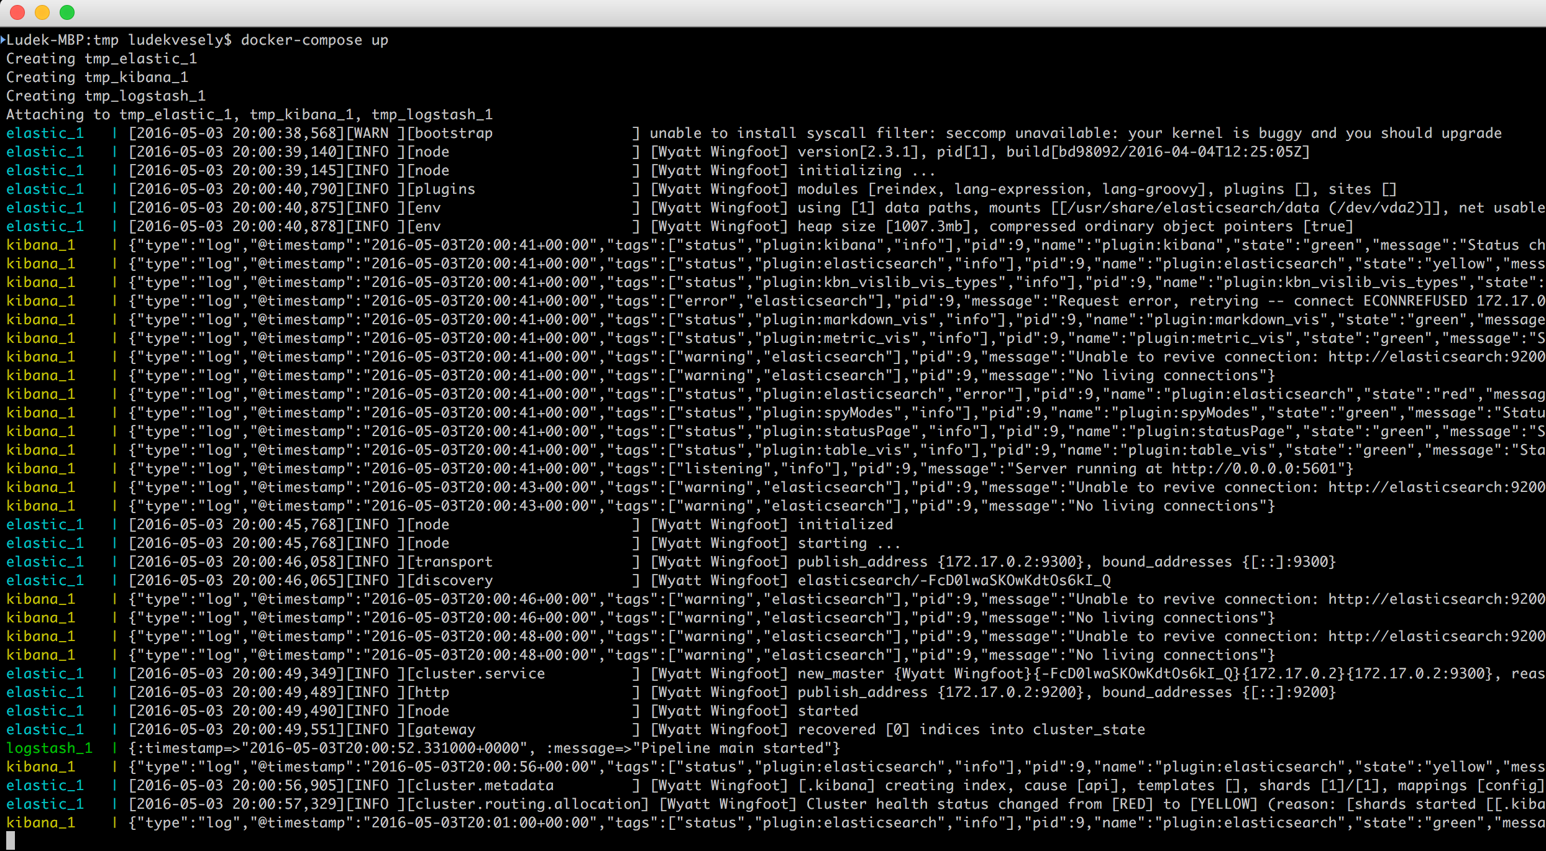This screenshot has height=851, width=1546.
Task: Click '[.kibana] creating index' text
Action: tap(901, 786)
